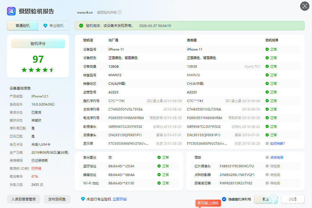Switch to the 普通验机 tab
Viewport: 312px width, 208px height.
(x=23, y=26)
